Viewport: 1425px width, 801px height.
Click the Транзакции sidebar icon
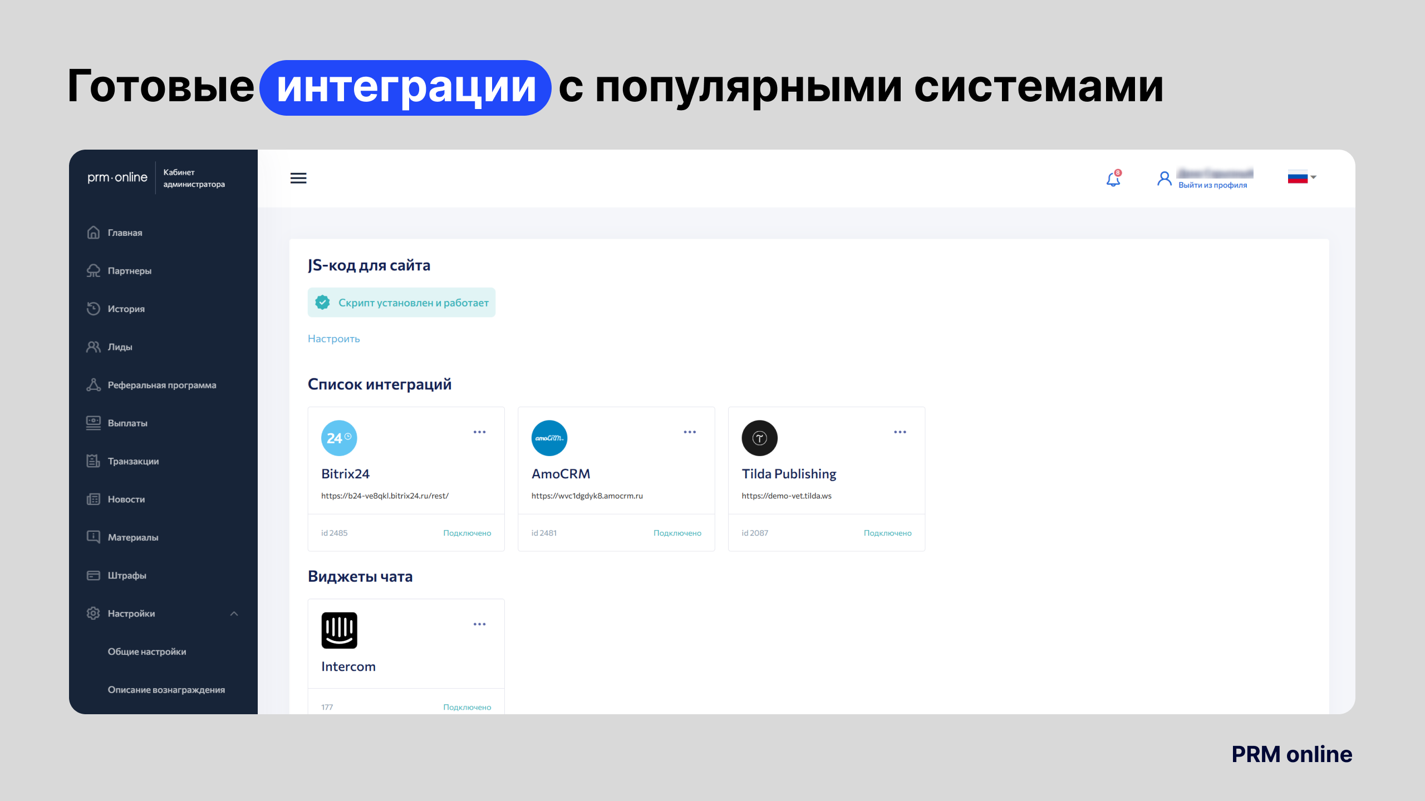pos(94,461)
